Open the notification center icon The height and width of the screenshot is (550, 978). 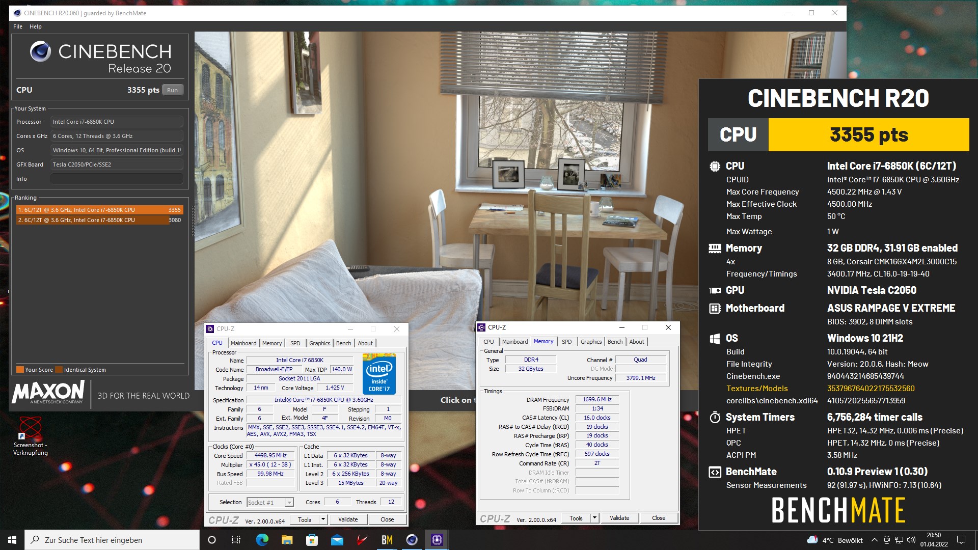961,540
